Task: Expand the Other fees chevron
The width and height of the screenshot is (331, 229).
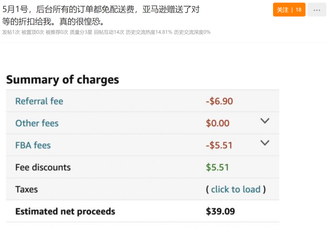Action: (265, 121)
